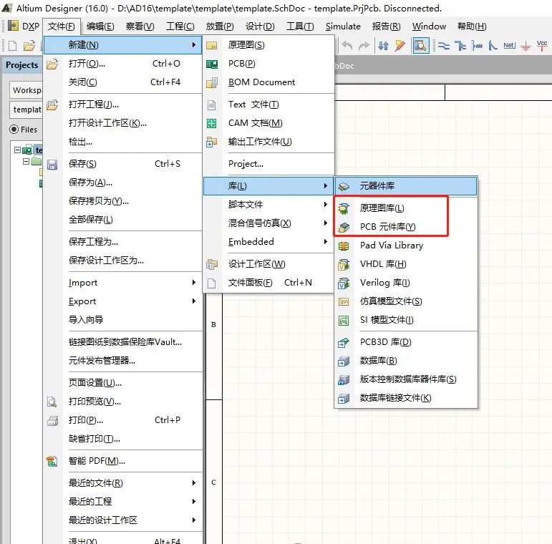Expand 最近的设计工作区 submenu
The width and height of the screenshot is (552, 544).
(123, 520)
